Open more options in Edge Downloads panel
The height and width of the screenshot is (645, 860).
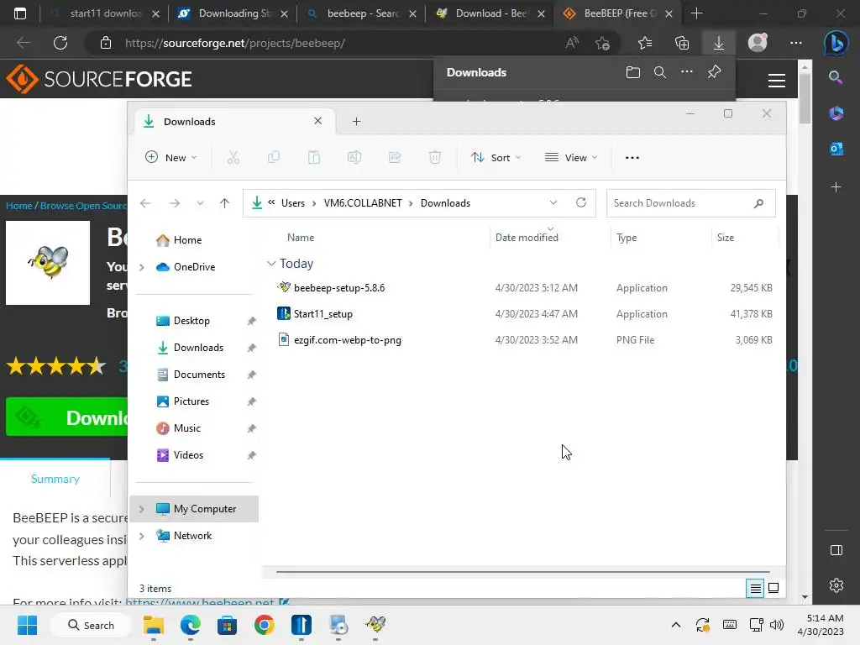coord(687,72)
